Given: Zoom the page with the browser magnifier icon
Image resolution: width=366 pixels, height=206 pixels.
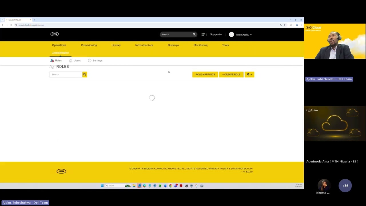Looking at the screenshot, I should (281, 25).
